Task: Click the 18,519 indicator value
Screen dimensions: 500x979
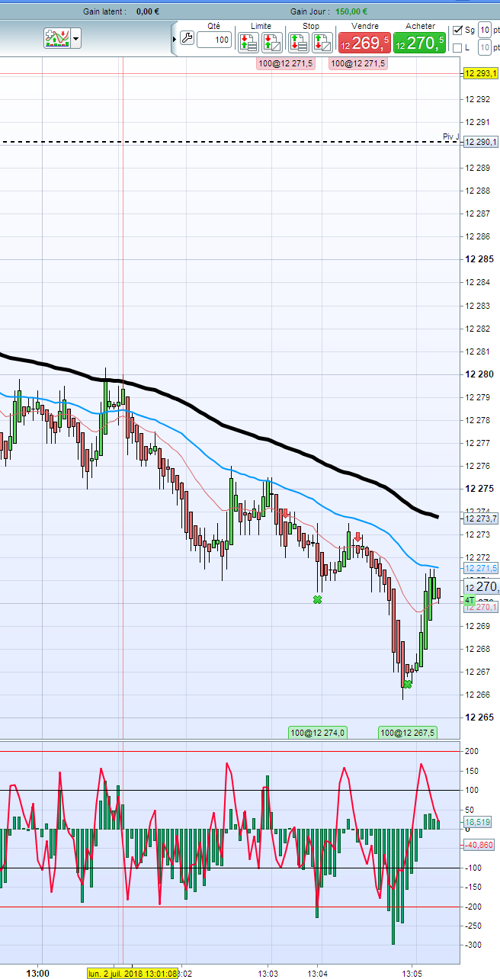Action: (478, 823)
